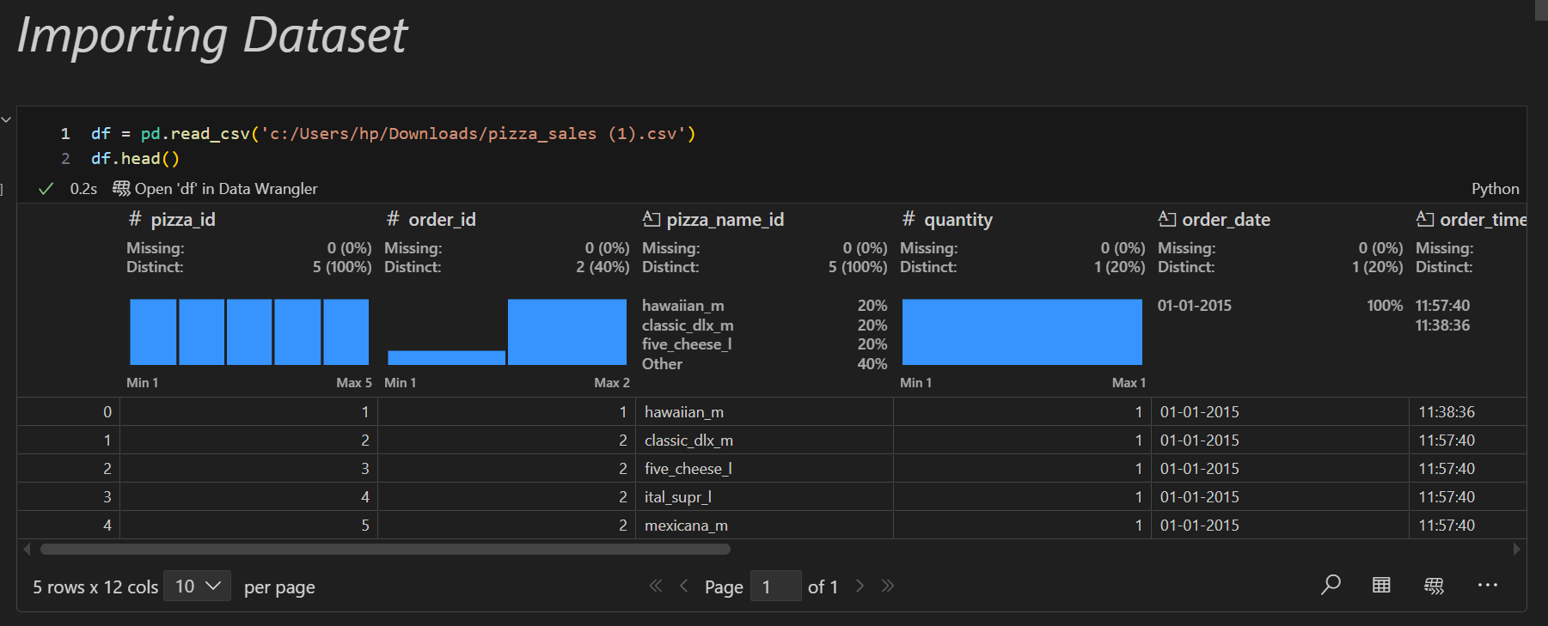Image resolution: width=1548 pixels, height=626 pixels.
Task: Click the quantity histogram bar
Action: (x=1022, y=331)
